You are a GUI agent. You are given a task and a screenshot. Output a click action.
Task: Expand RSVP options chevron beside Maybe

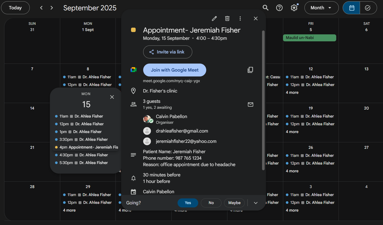(x=256, y=203)
